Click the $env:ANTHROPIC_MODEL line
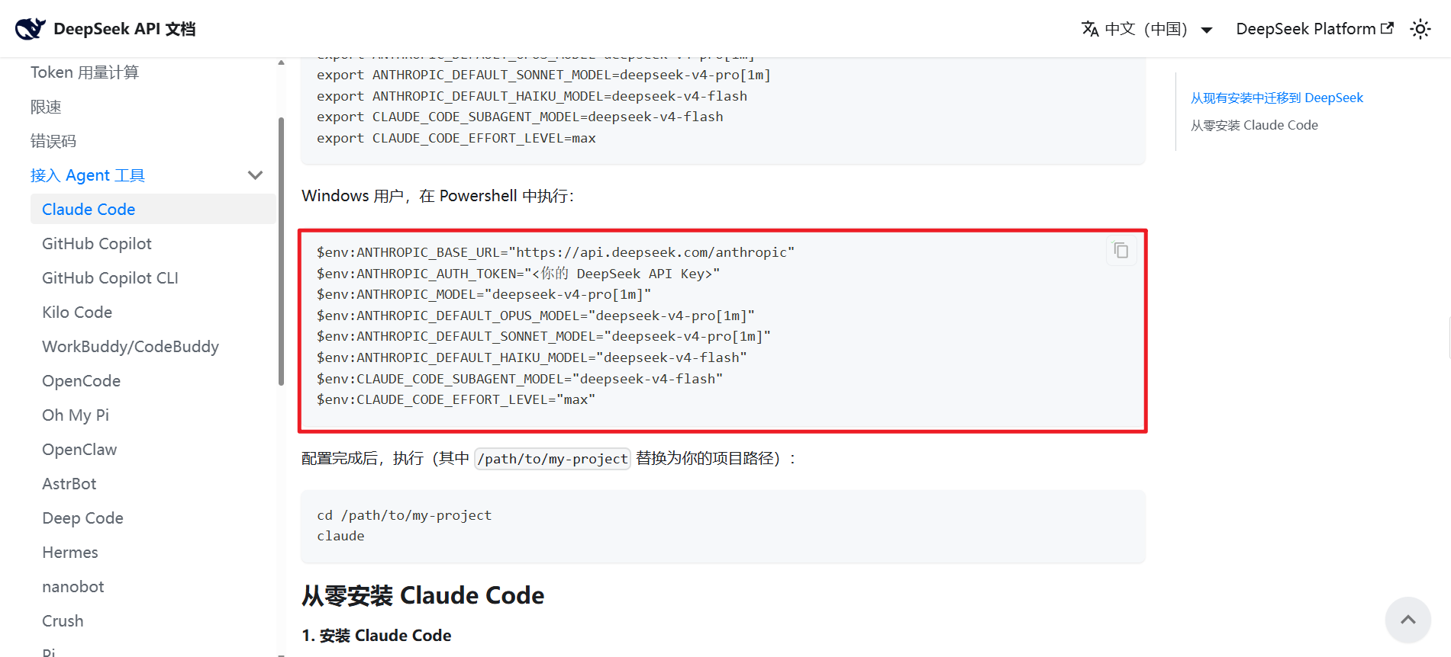The image size is (1451, 657). point(484,294)
